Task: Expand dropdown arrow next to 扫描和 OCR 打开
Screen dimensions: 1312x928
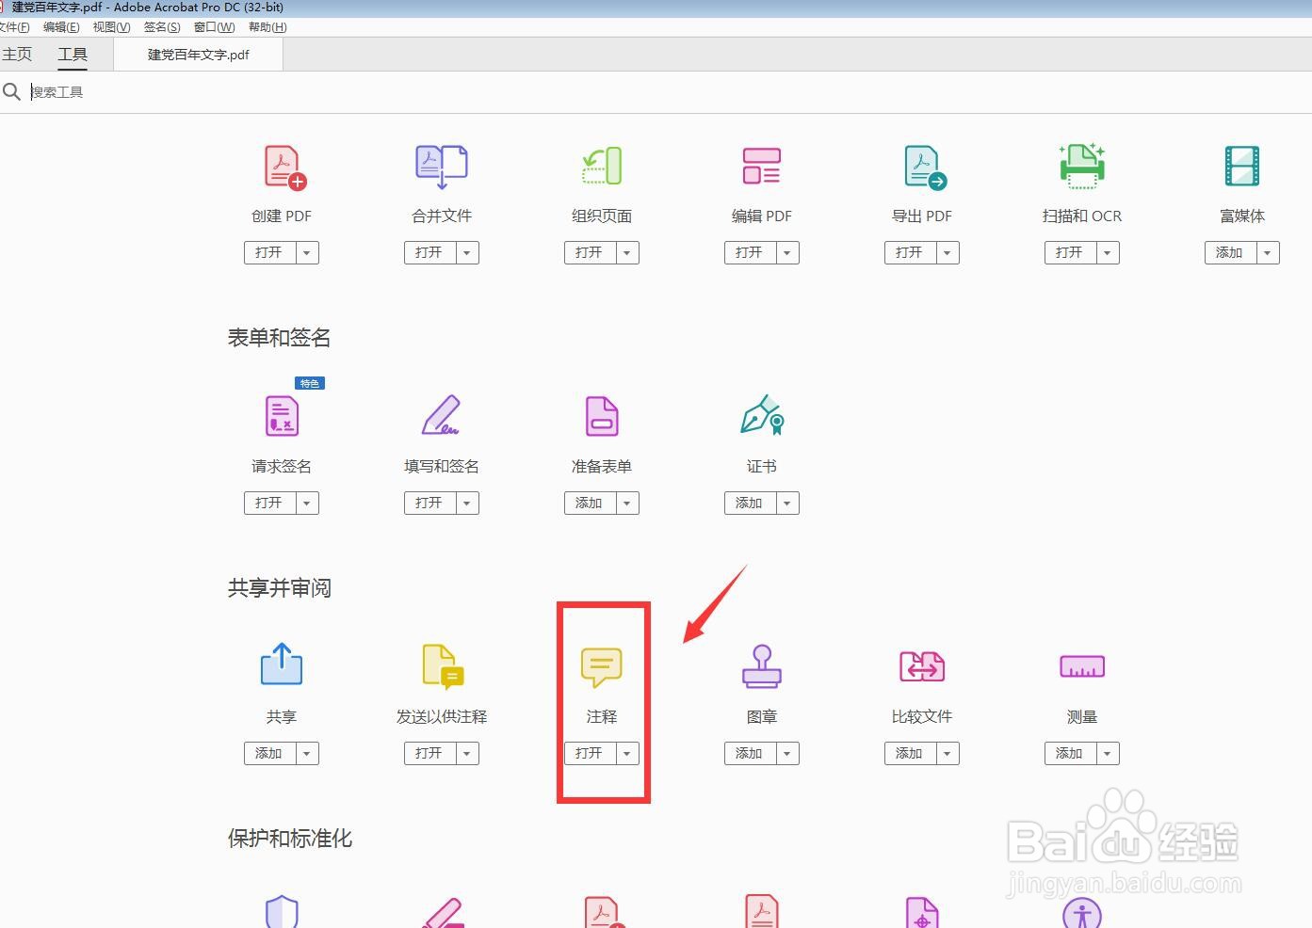Action: (1108, 253)
